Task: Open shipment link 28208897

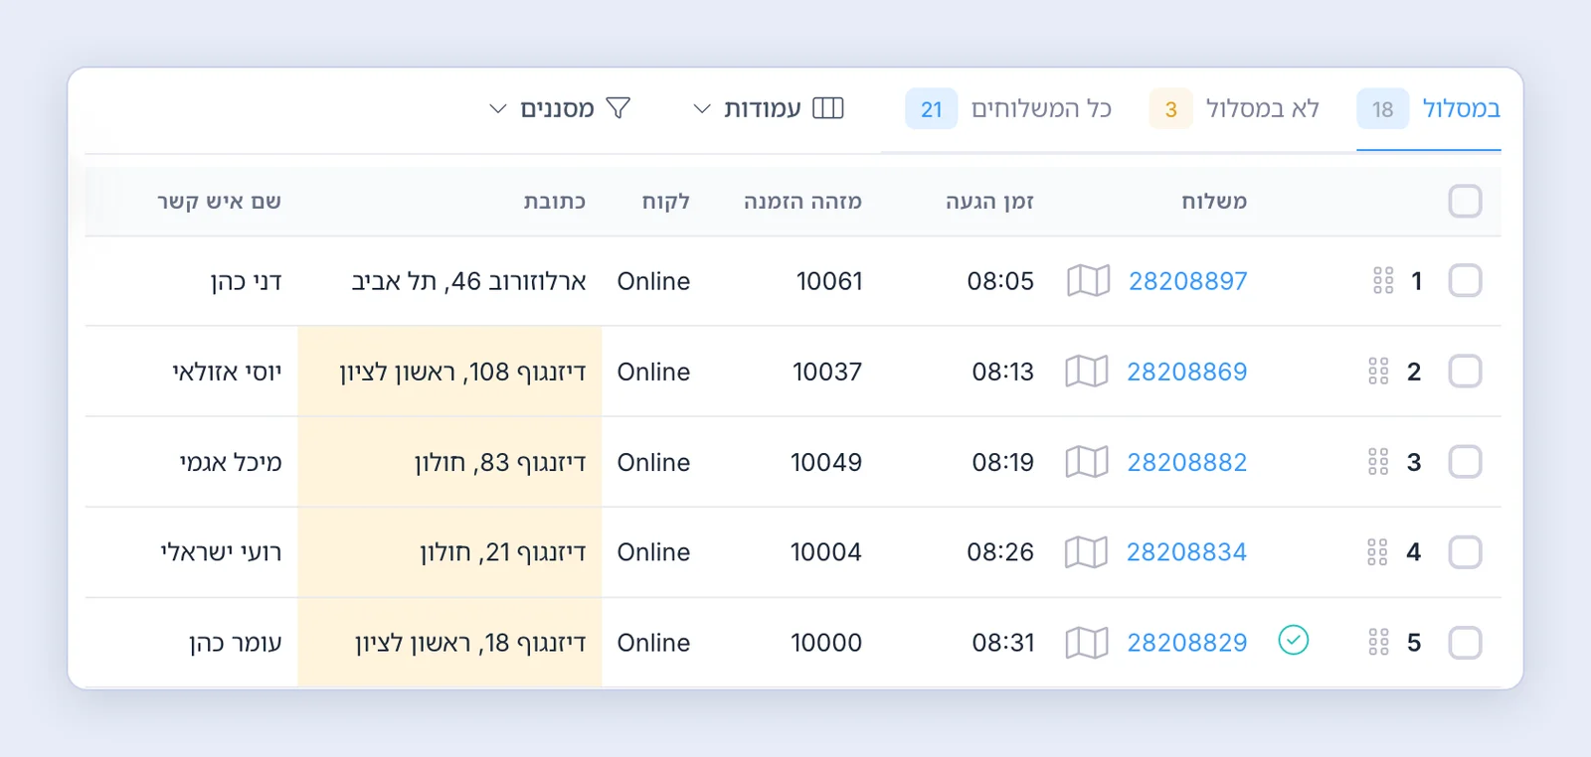Action: pos(1187,281)
